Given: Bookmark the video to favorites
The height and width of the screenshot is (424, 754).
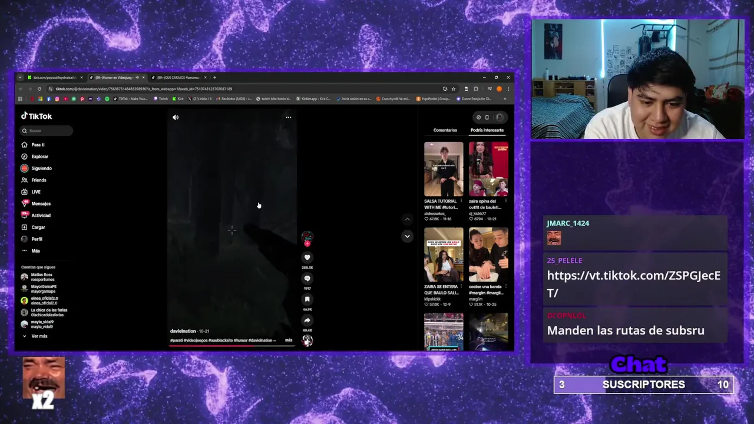Looking at the screenshot, I should point(307,299).
